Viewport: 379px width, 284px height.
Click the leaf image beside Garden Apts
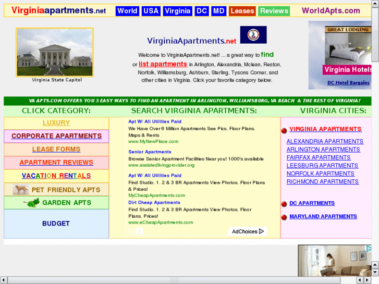click(31, 203)
